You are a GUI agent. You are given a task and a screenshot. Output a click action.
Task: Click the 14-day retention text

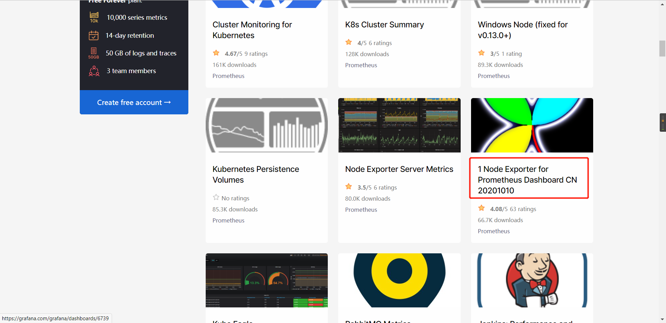pos(130,35)
